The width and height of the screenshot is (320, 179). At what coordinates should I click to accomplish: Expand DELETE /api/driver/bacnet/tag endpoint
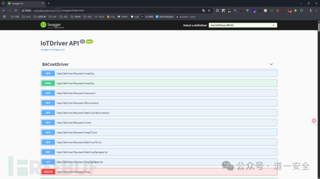(x=159, y=172)
